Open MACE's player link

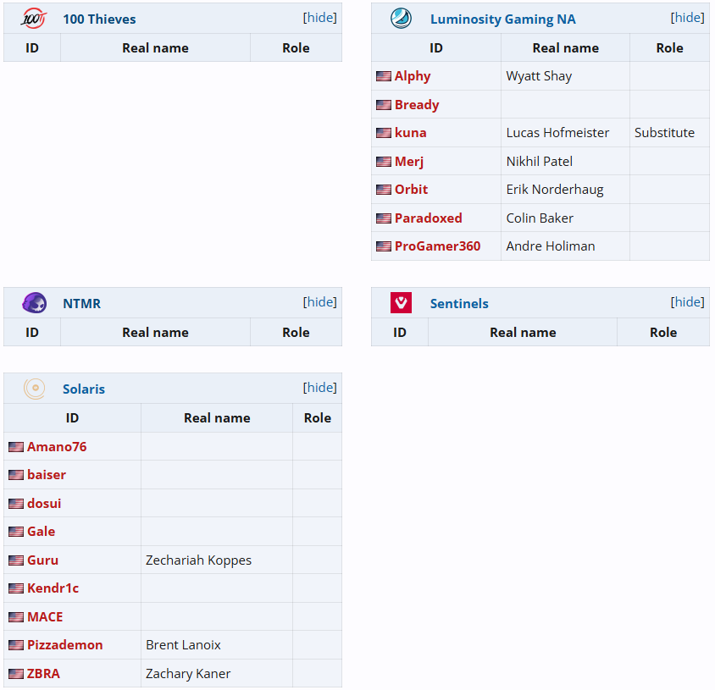[45, 616]
